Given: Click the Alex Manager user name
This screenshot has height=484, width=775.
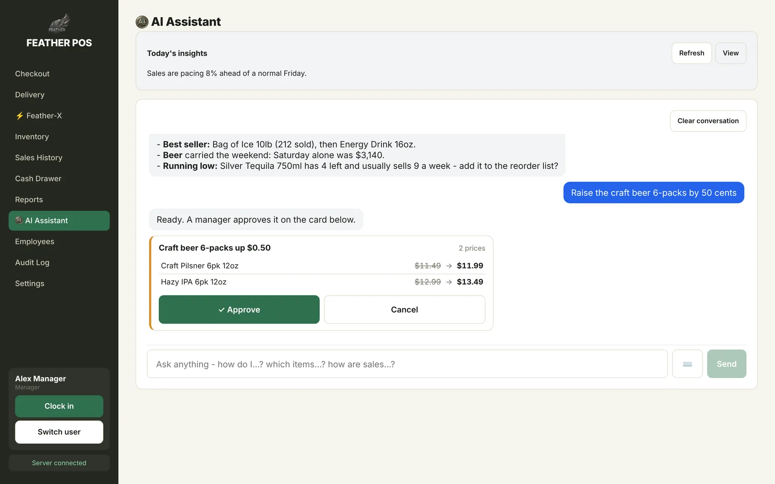Looking at the screenshot, I should click(41, 378).
